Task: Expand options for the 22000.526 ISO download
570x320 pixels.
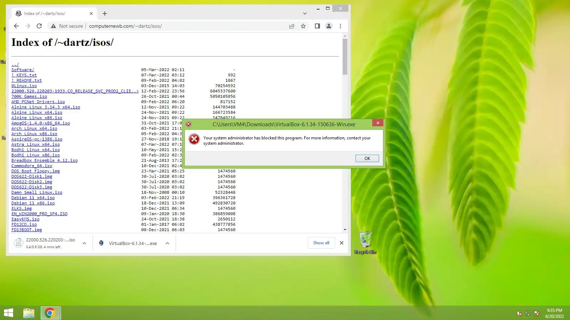Action: point(84,243)
